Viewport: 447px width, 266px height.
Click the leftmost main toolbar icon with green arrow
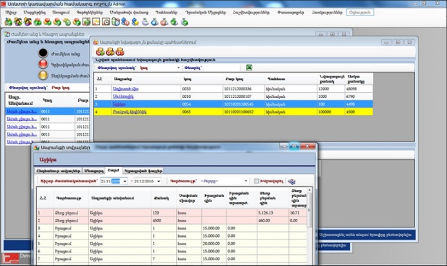[x=8, y=22]
